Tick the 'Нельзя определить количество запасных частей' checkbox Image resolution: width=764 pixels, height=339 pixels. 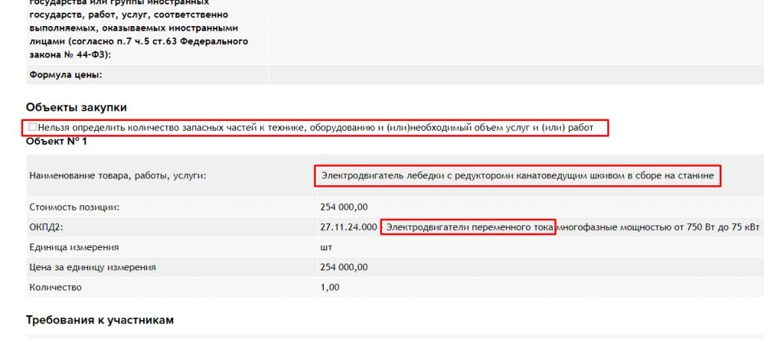(32, 128)
